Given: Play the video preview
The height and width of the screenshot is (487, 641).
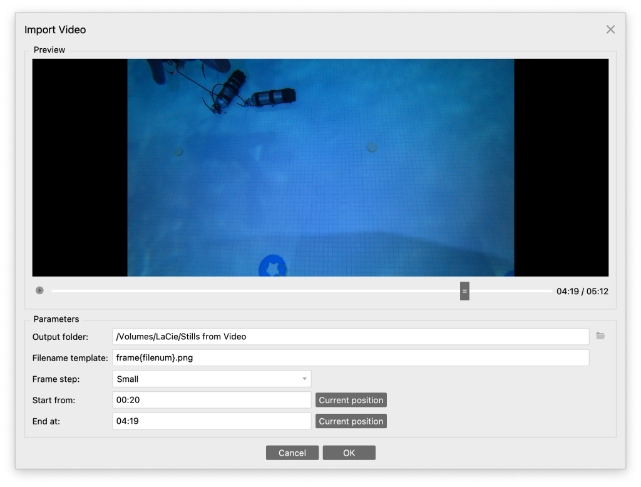Looking at the screenshot, I should coord(39,290).
